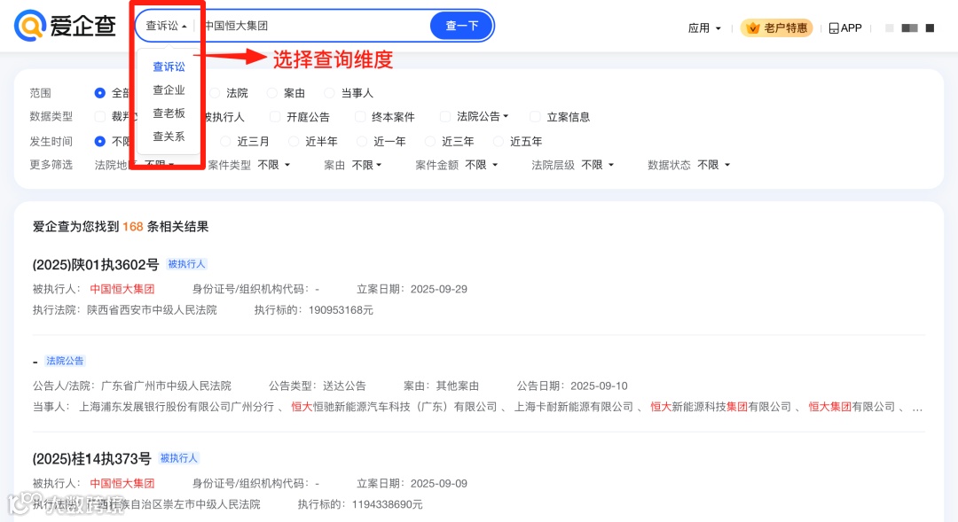Click the 法院公告 tag on second result
This screenshot has height=522, width=958.
65,361
